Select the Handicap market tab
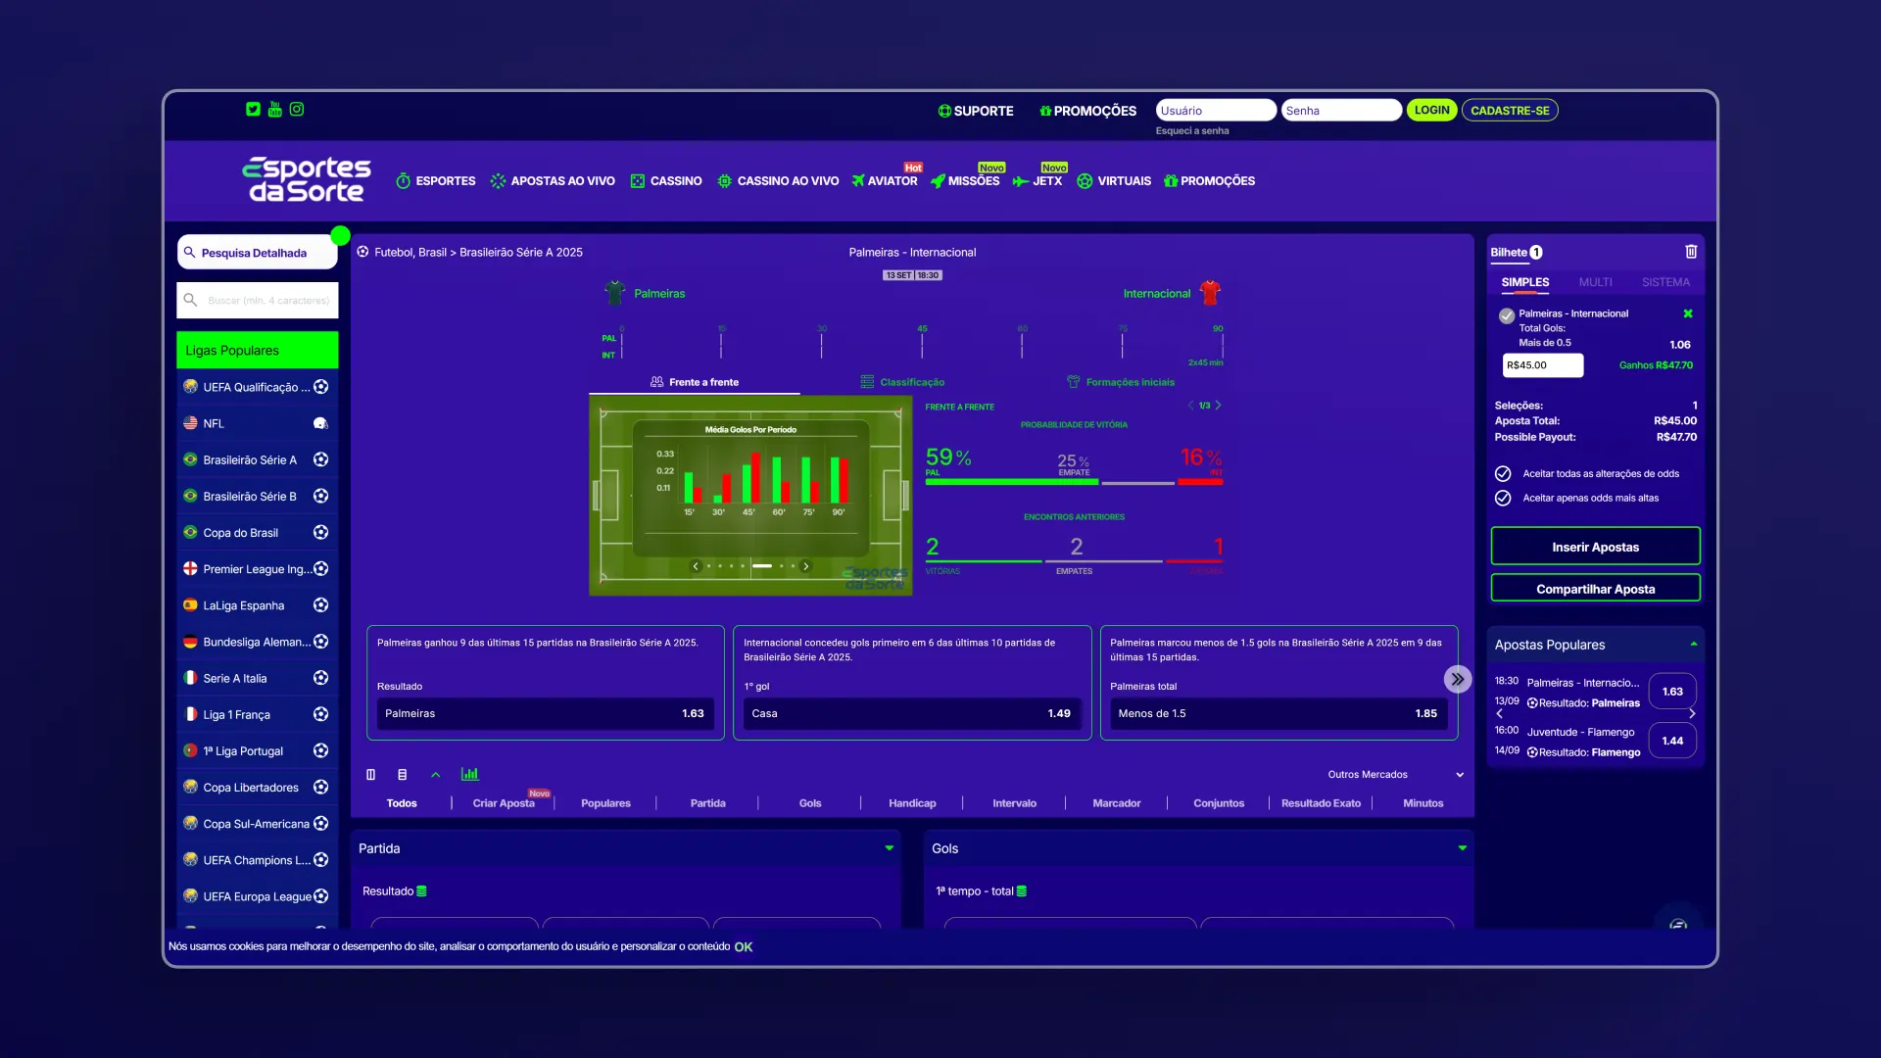The image size is (1881, 1058). 912,803
